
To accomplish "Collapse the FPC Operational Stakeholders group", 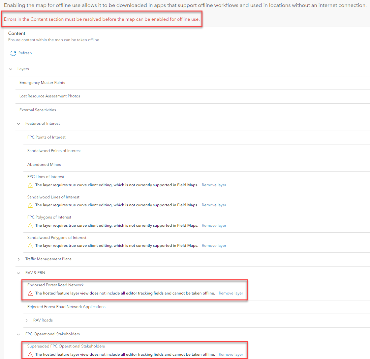I will coord(18,334).
